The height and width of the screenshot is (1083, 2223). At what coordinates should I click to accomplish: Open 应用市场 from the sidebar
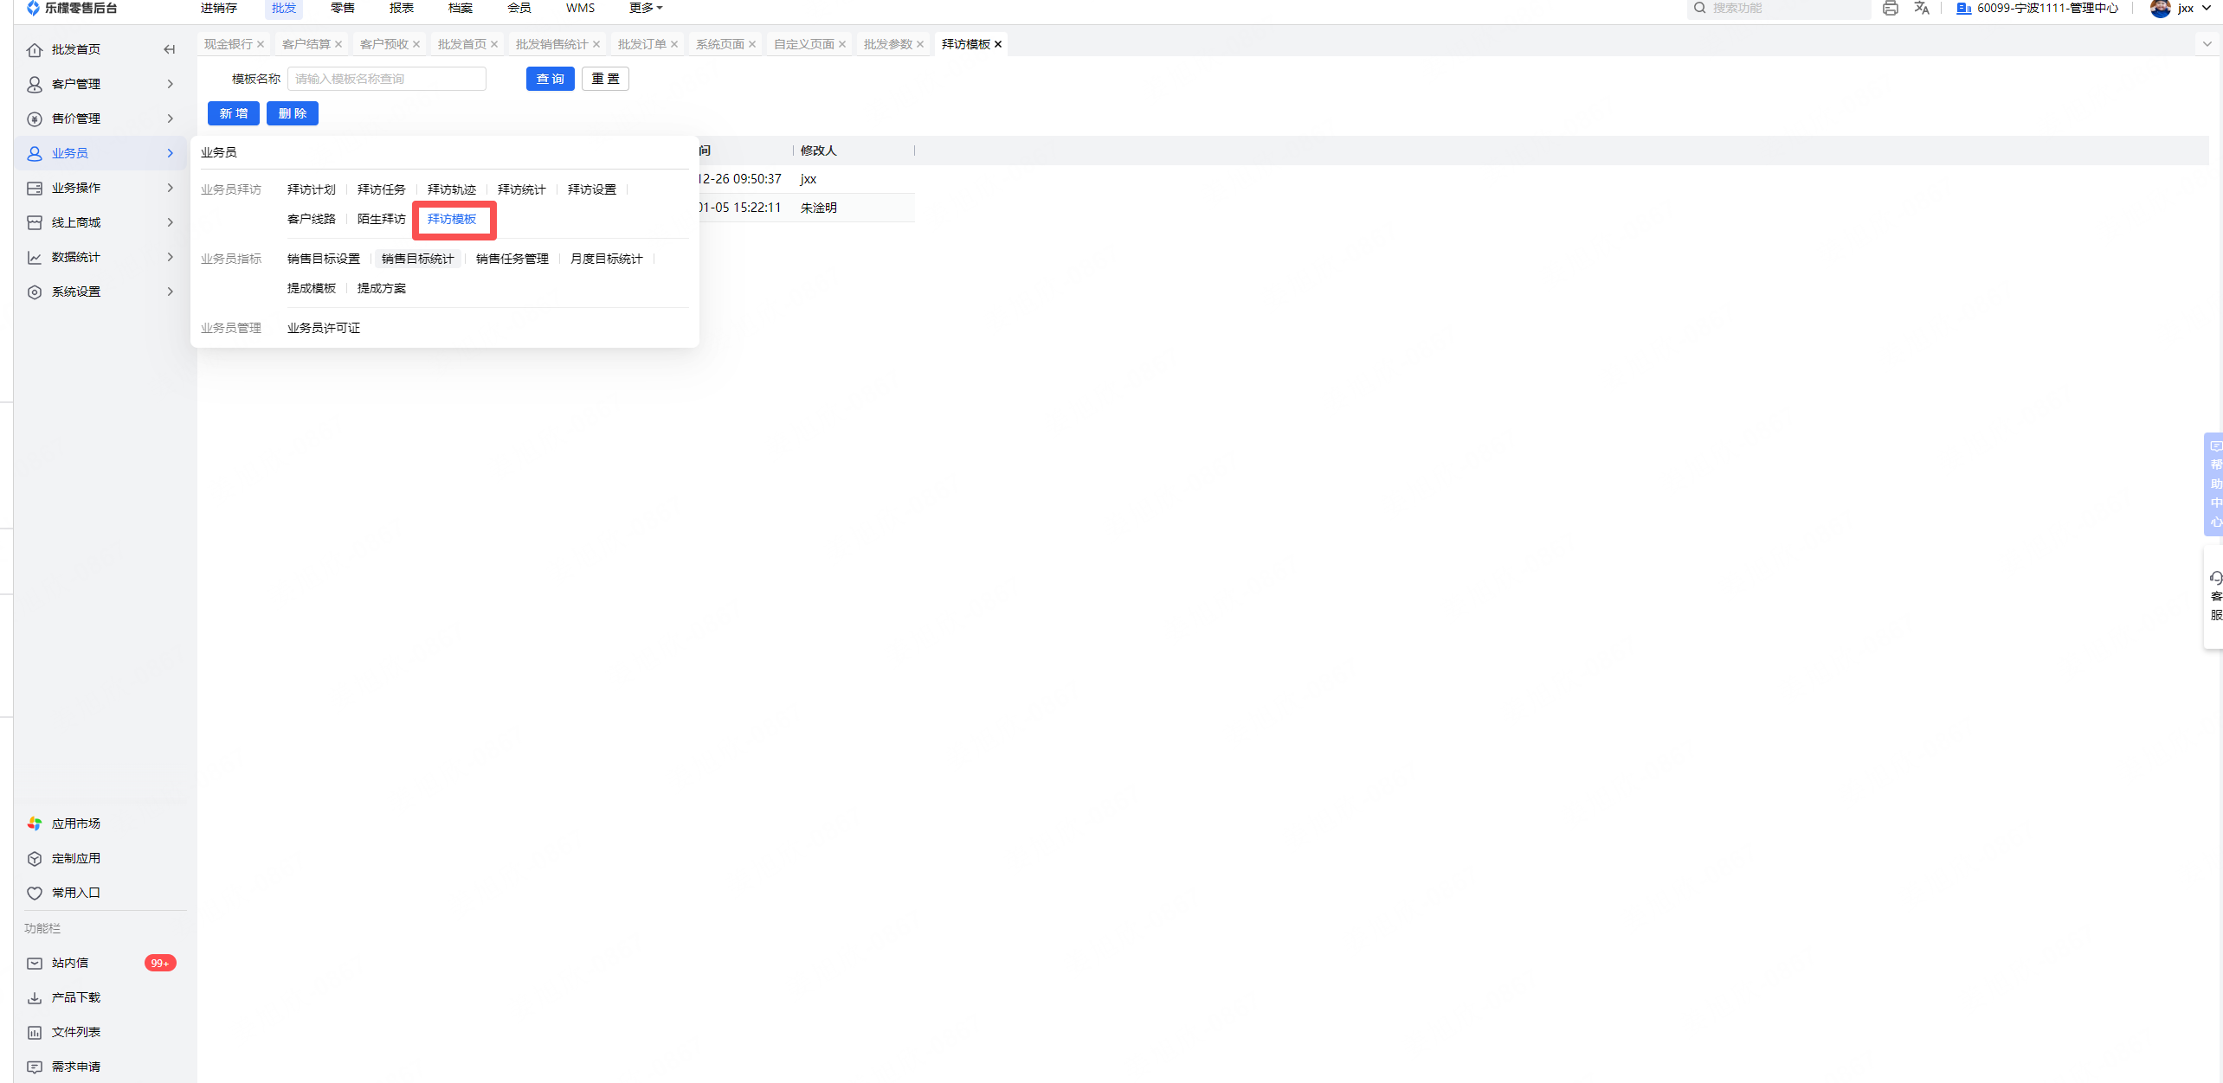click(x=75, y=823)
